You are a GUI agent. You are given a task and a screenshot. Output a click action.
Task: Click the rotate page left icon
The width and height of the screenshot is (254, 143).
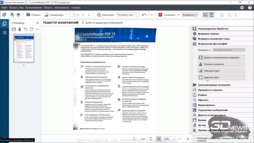pos(26,29)
